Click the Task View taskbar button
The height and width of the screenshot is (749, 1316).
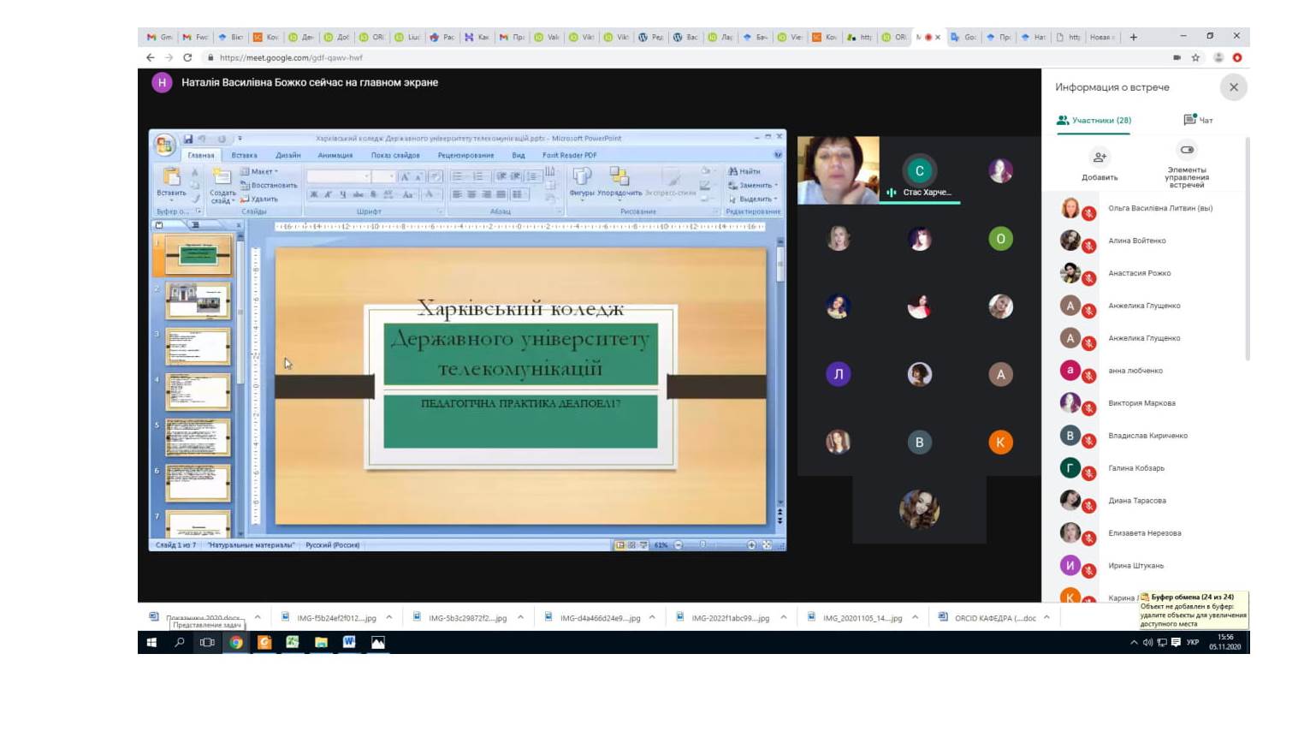click(x=207, y=642)
